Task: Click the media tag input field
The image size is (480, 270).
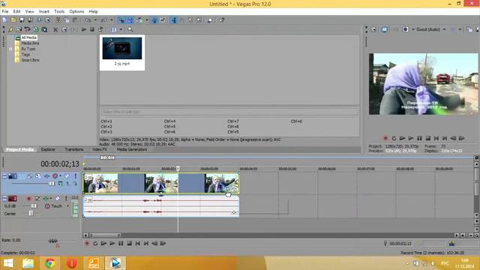Action: click(229, 112)
